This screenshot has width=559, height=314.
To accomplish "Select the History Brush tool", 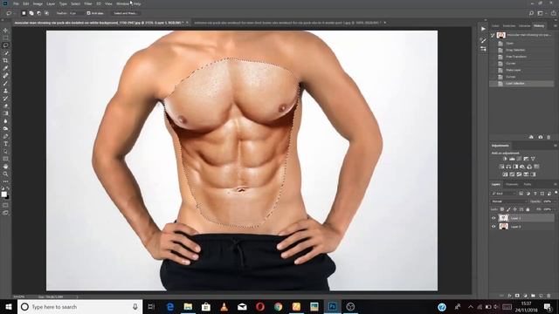I will (x=5, y=99).
